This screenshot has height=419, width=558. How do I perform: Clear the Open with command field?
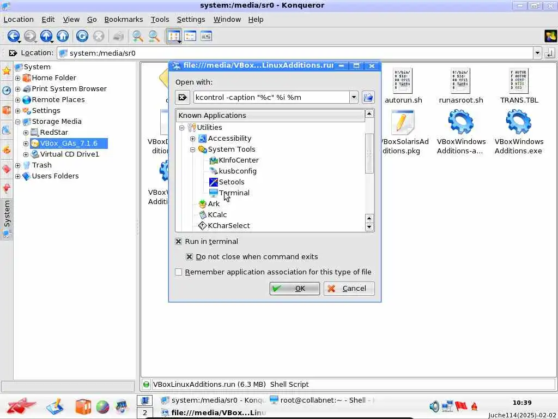click(x=182, y=97)
